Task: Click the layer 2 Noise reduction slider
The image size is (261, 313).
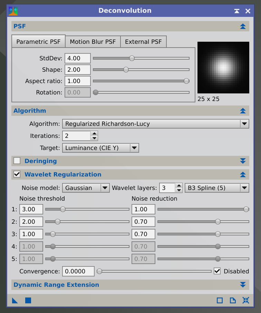Action: (218, 222)
